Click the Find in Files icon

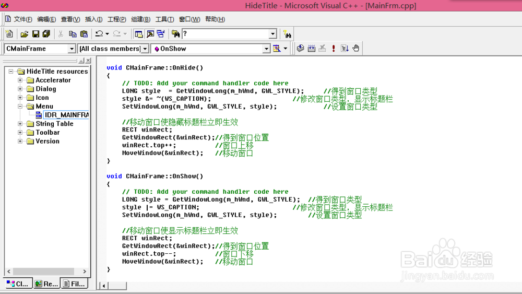point(175,34)
